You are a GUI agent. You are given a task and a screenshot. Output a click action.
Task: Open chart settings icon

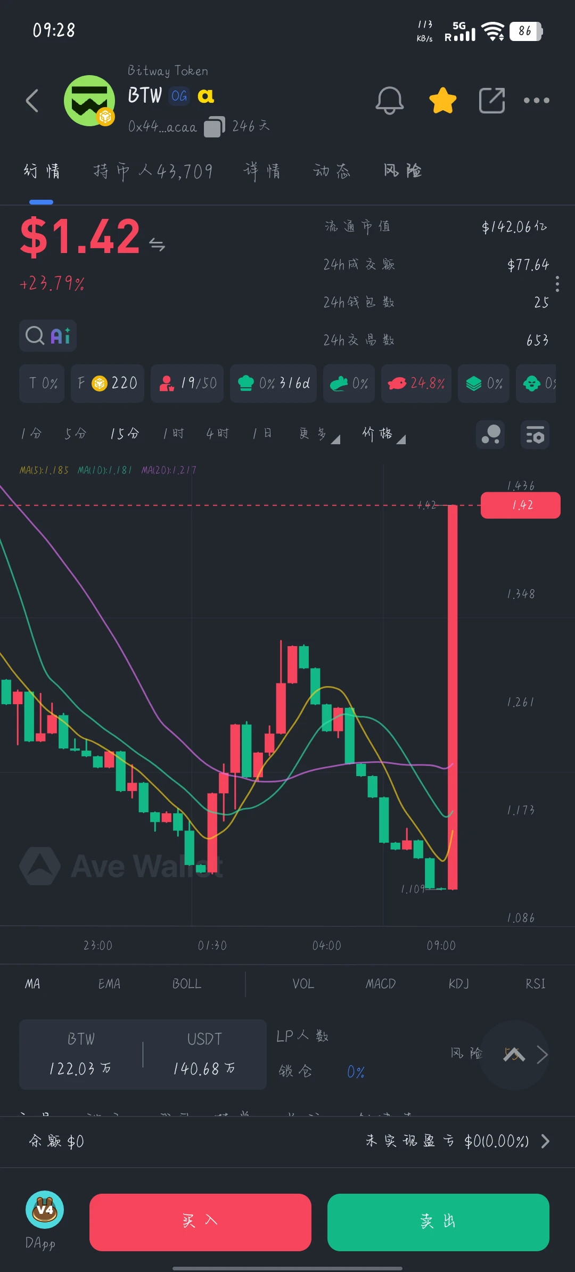coord(535,435)
